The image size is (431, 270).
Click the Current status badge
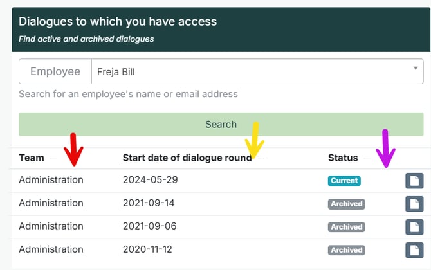point(344,181)
